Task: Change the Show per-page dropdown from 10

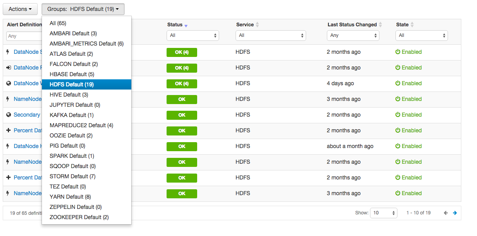Action: tap(383, 212)
